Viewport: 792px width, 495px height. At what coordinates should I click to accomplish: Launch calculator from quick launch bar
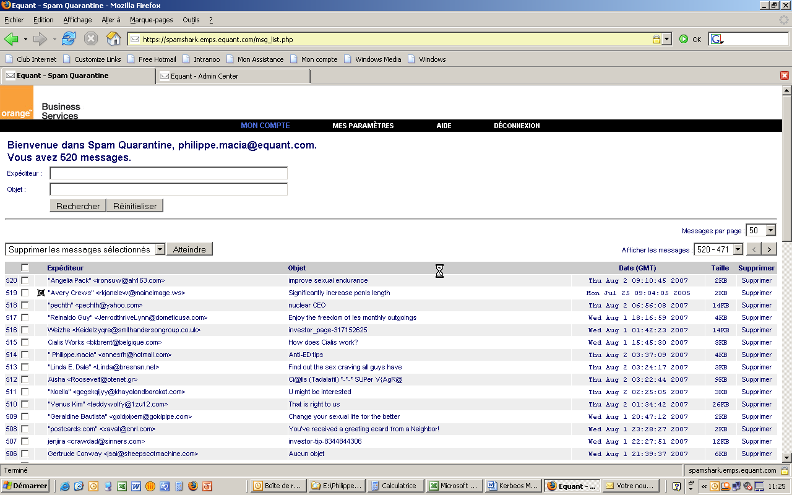tap(178, 486)
